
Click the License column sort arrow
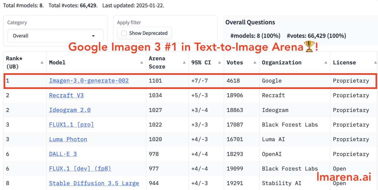click(375, 63)
